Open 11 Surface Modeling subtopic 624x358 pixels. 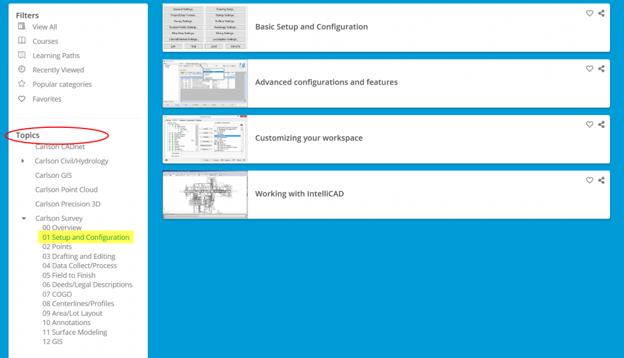tap(75, 332)
